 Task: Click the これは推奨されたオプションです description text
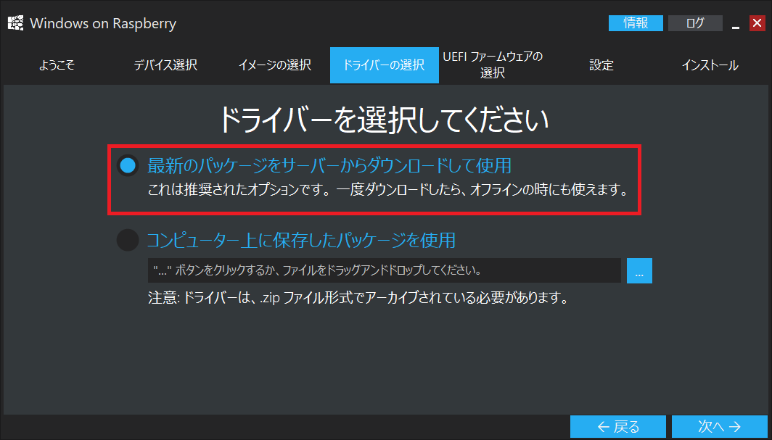(x=389, y=190)
